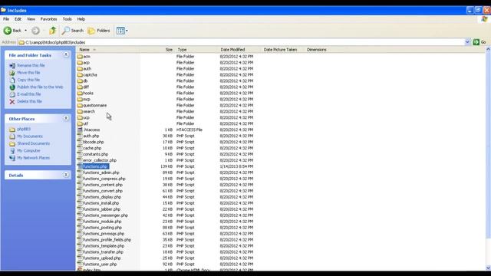Open My Documents in Other Places

(x=30, y=136)
